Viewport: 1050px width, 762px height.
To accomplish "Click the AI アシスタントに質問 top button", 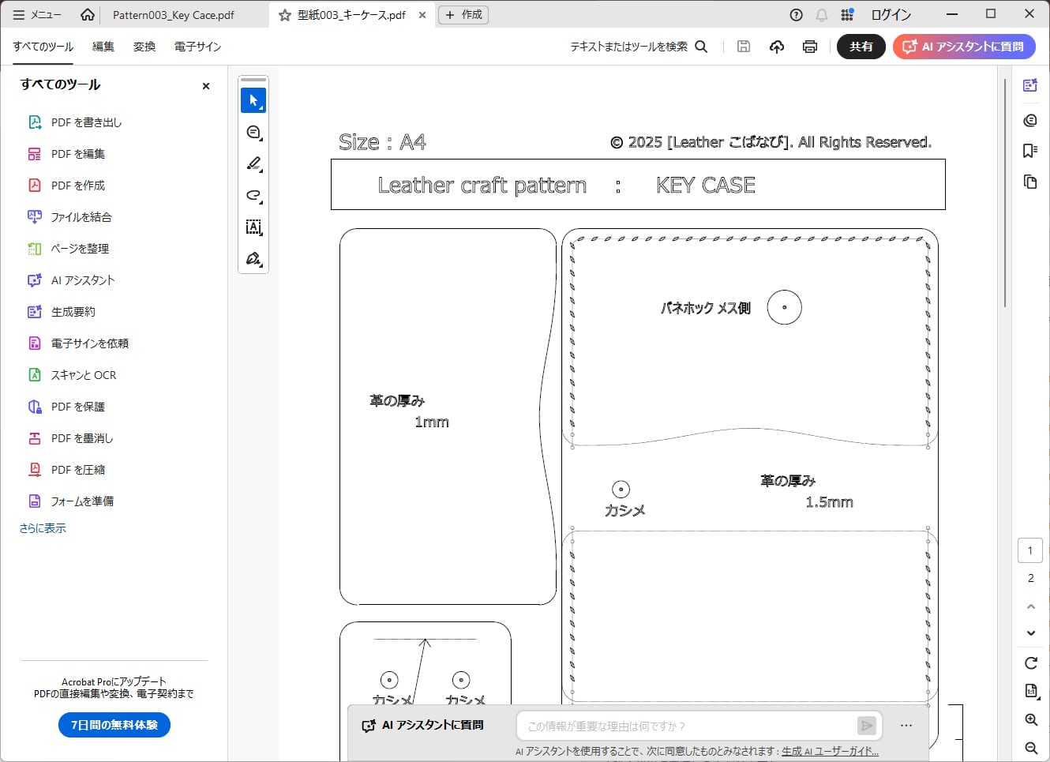I will point(964,47).
